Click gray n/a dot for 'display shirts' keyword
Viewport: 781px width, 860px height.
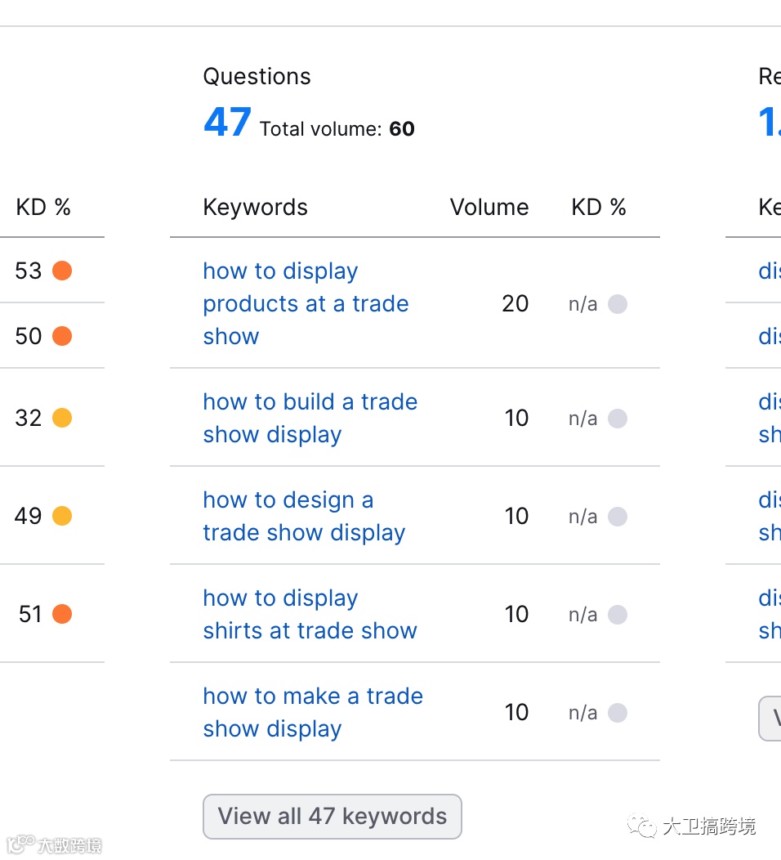618,615
